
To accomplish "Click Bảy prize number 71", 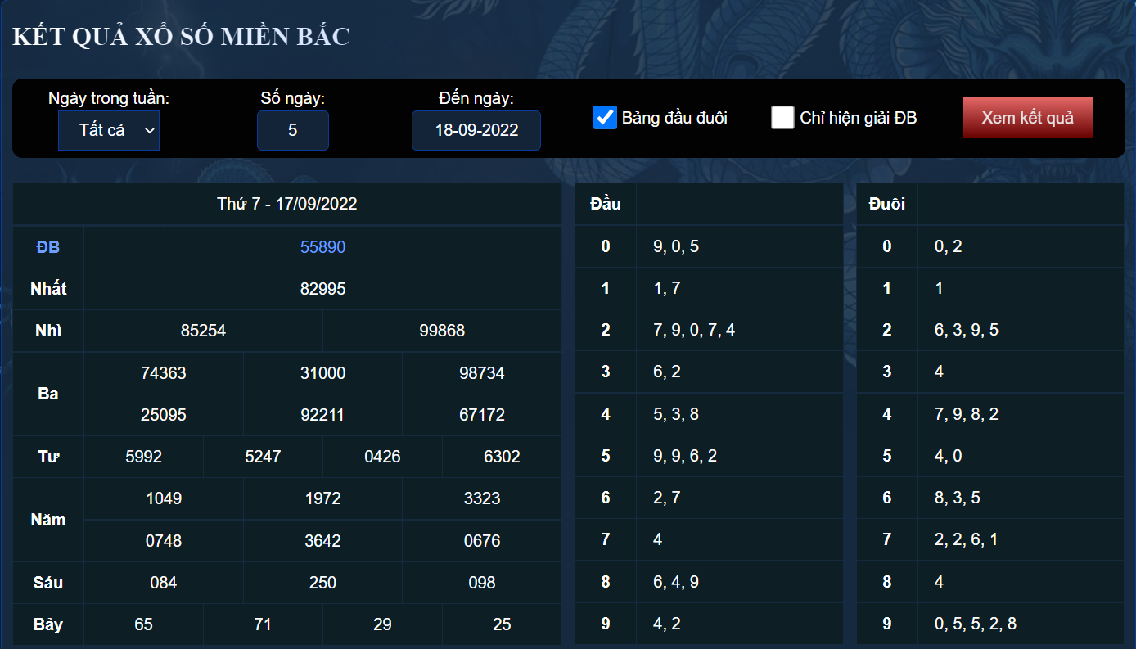I will 263,624.
